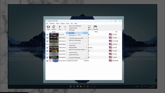
Task: Click the Wii platform icon for Mario Strikers
Action: tap(47, 44)
